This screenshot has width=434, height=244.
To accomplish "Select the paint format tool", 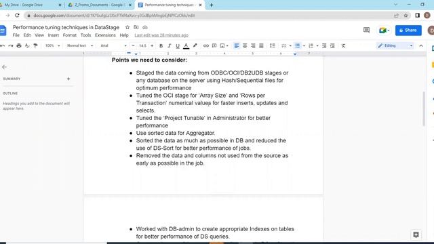I will 35,45.
